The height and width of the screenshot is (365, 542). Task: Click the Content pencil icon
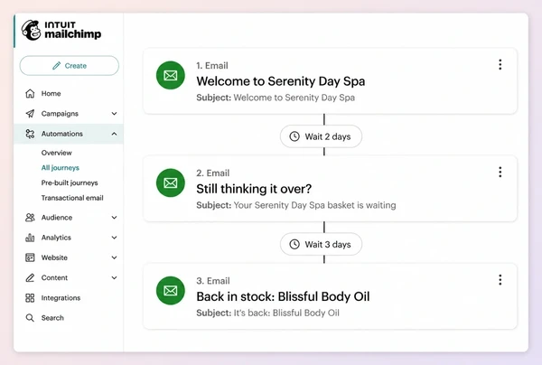pyautogui.click(x=30, y=277)
